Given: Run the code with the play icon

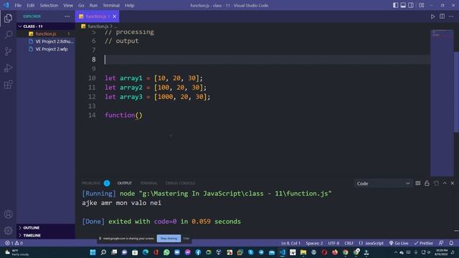Looking at the screenshot, I should [432, 16].
